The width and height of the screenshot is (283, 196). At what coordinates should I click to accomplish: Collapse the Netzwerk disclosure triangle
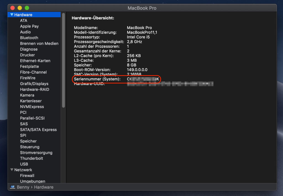pyautogui.click(x=12, y=170)
